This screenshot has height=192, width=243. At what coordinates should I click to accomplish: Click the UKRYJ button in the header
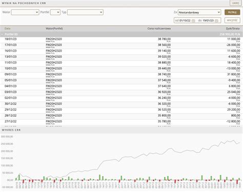click(235, 3)
